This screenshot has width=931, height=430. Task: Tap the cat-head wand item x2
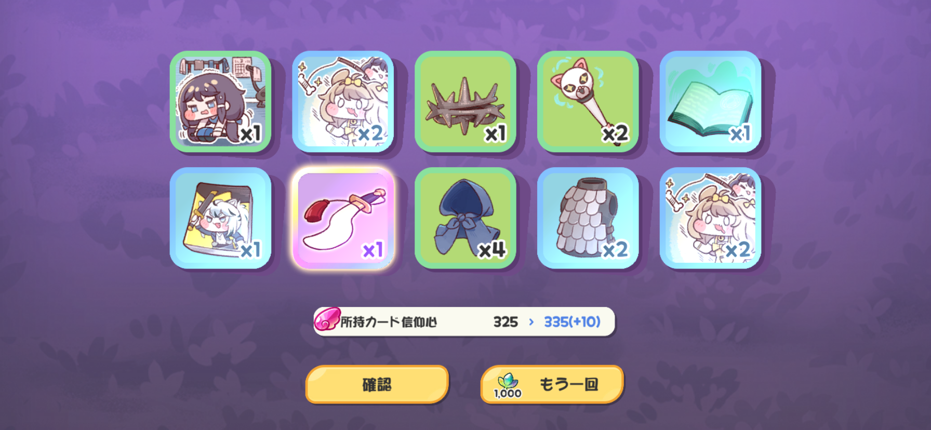[588, 101]
